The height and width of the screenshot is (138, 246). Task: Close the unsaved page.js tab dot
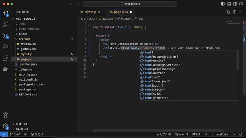[131, 12]
